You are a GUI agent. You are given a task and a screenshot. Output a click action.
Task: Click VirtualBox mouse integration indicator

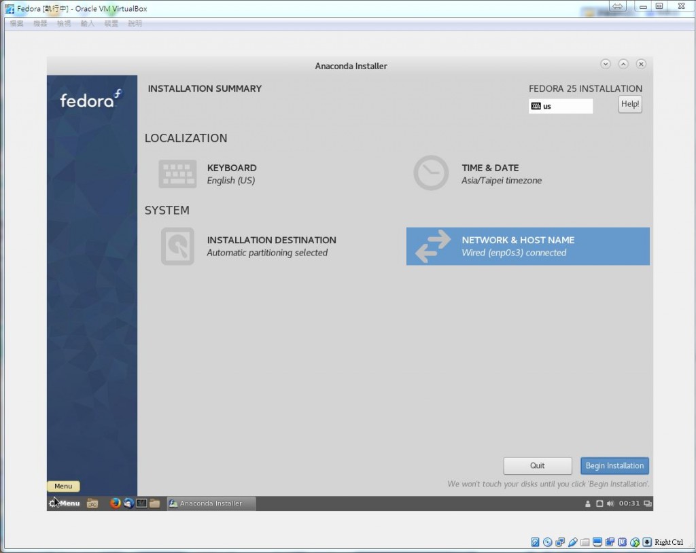click(635, 542)
